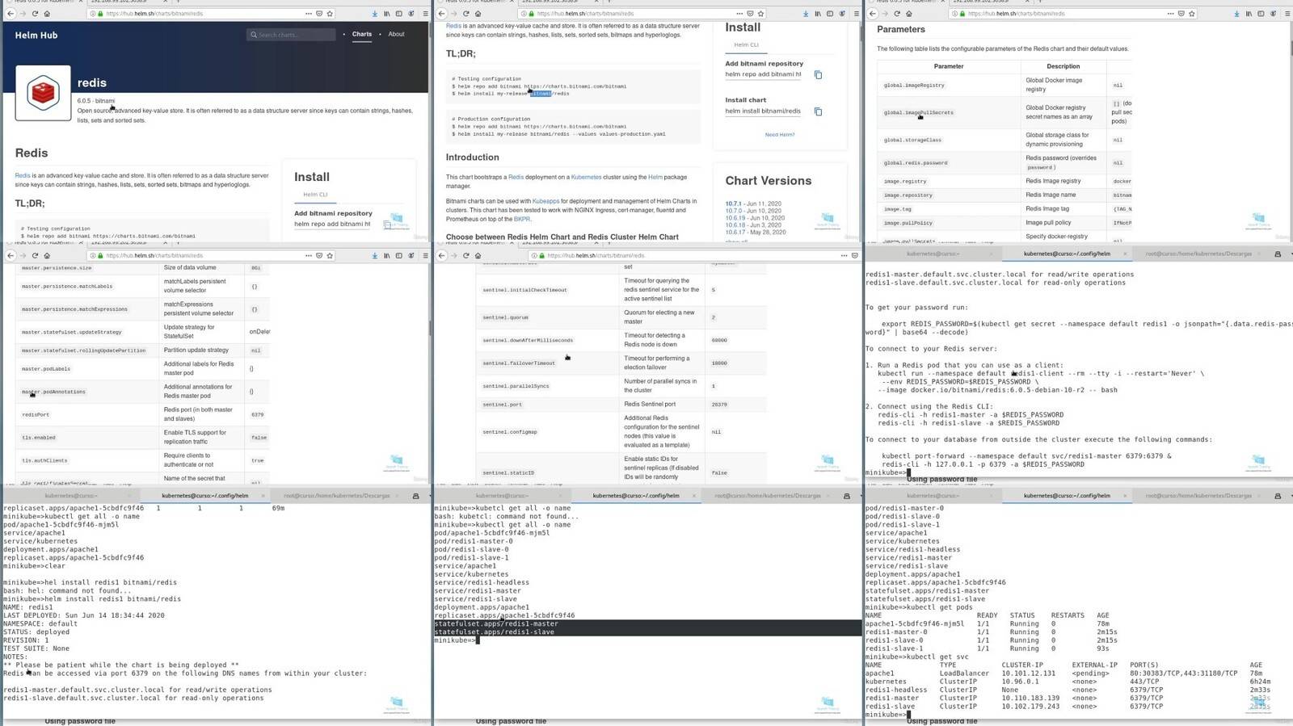Viewport: 1293px width, 726px height.
Task: Click highlighted statefulset.apps/redis1-slave line
Action: tap(647, 632)
